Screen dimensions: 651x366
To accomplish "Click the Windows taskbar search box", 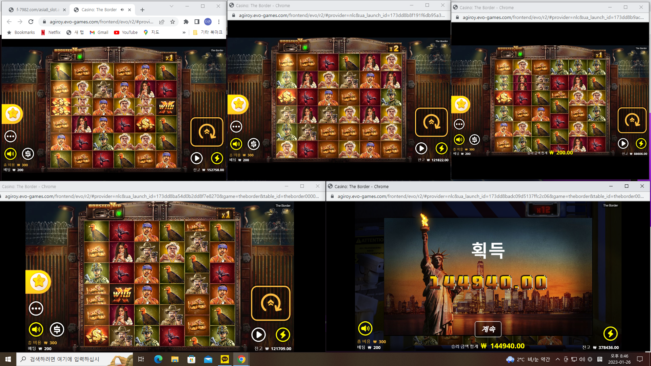I will [x=75, y=359].
